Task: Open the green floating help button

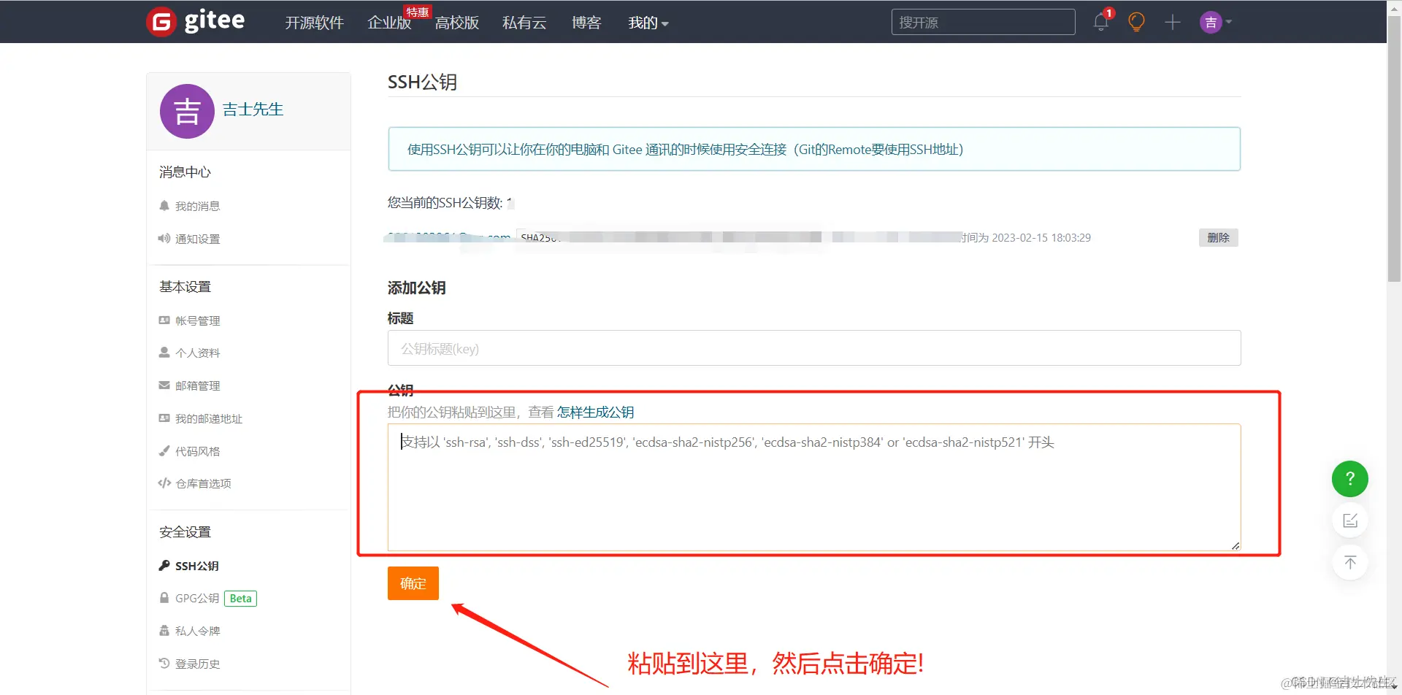Action: coord(1350,479)
